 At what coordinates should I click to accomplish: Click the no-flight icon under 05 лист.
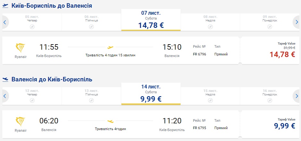click(x=32, y=27)
